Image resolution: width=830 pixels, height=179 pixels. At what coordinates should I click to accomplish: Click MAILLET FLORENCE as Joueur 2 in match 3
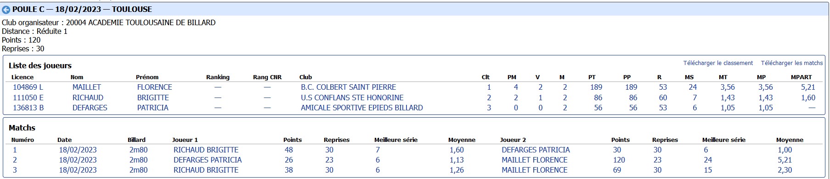pos(534,170)
